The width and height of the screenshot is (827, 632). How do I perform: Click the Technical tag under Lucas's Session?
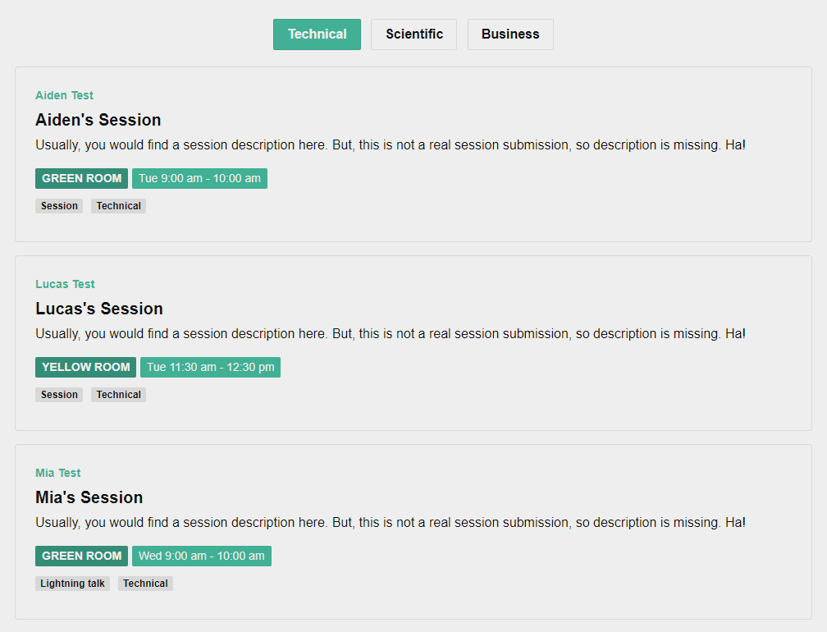click(118, 395)
